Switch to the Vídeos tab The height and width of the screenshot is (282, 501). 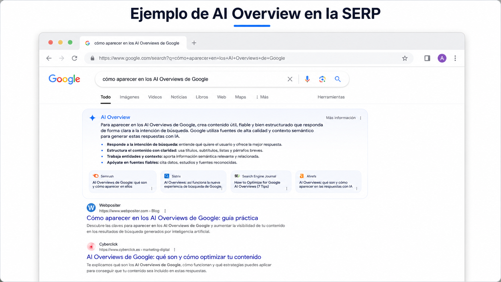(x=155, y=97)
